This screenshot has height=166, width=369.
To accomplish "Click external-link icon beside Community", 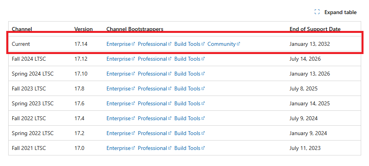I will point(238,44).
